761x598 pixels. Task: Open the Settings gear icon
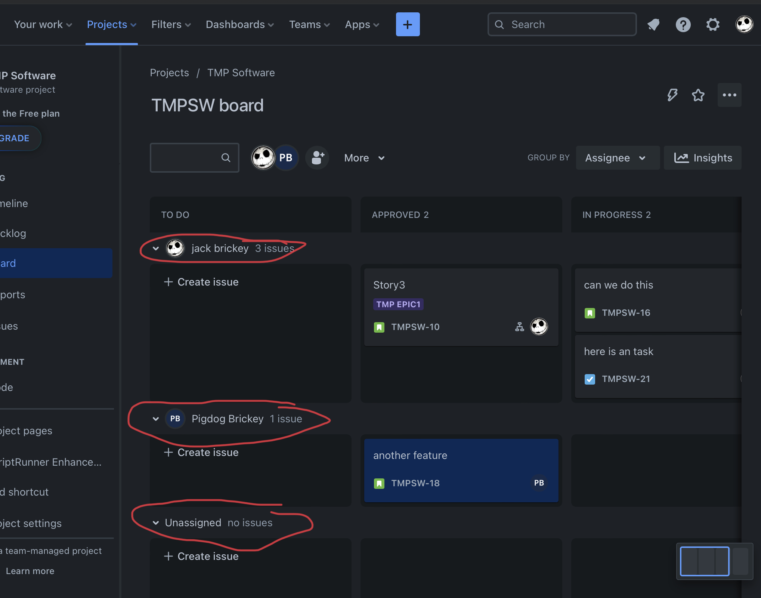coord(713,25)
